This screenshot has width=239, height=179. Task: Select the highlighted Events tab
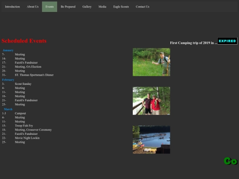pos(50,7)
